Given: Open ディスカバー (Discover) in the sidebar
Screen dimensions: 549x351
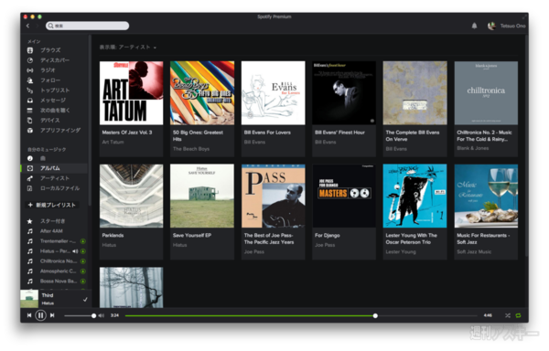Looking at the screenshot, I should (x=54, y=60).
